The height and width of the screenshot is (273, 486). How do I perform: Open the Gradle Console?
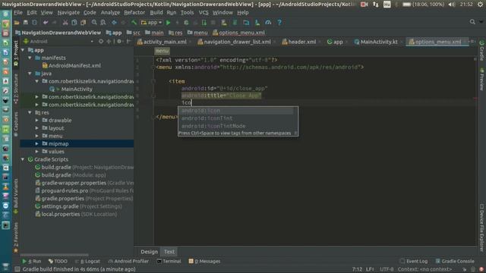455,261
